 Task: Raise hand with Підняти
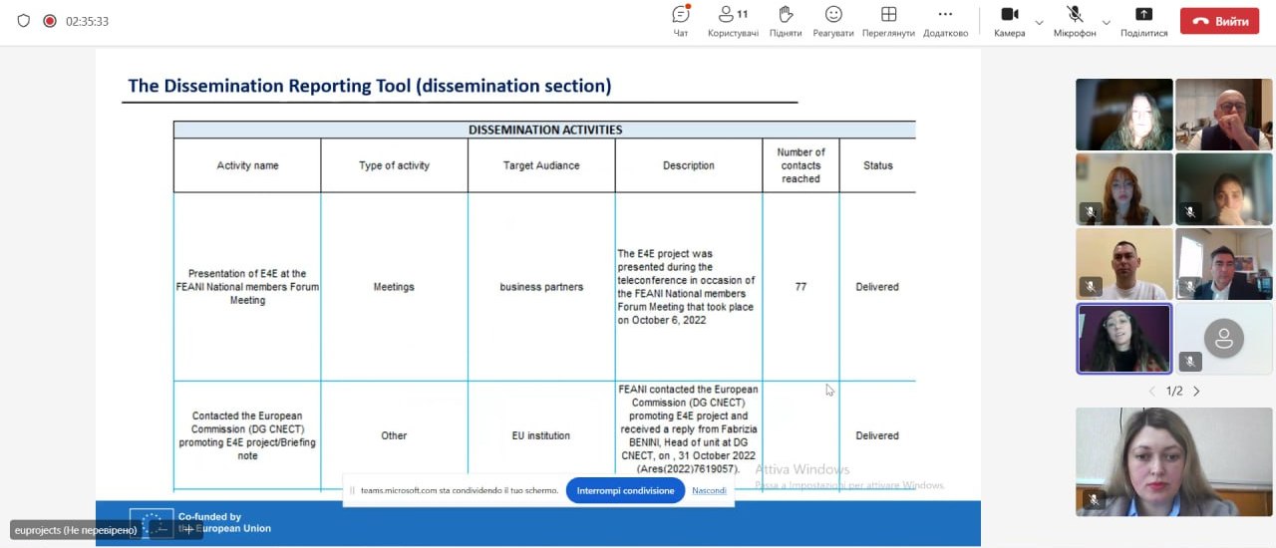[x=786, y=21]
